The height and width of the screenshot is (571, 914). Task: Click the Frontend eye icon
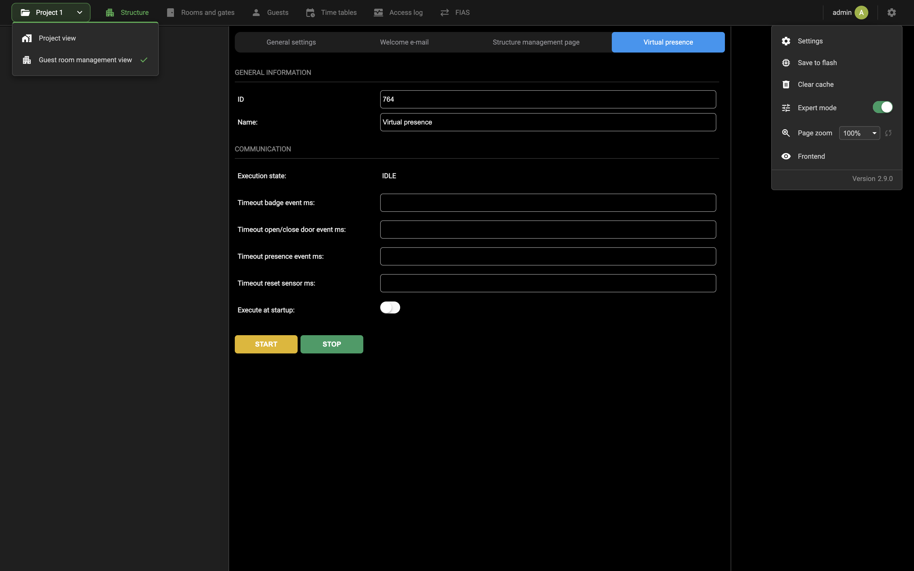pyautogui.click(x=785, y=156)
